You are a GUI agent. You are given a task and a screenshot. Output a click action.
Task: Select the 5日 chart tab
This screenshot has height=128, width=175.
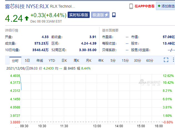click(27, 61)
